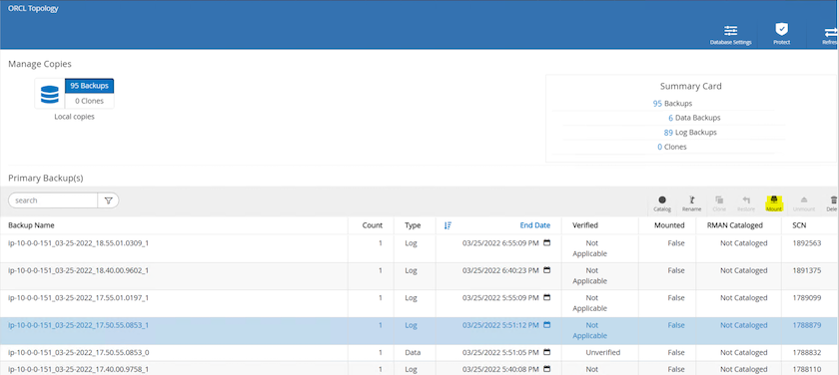Sort by End Date column

535,225
